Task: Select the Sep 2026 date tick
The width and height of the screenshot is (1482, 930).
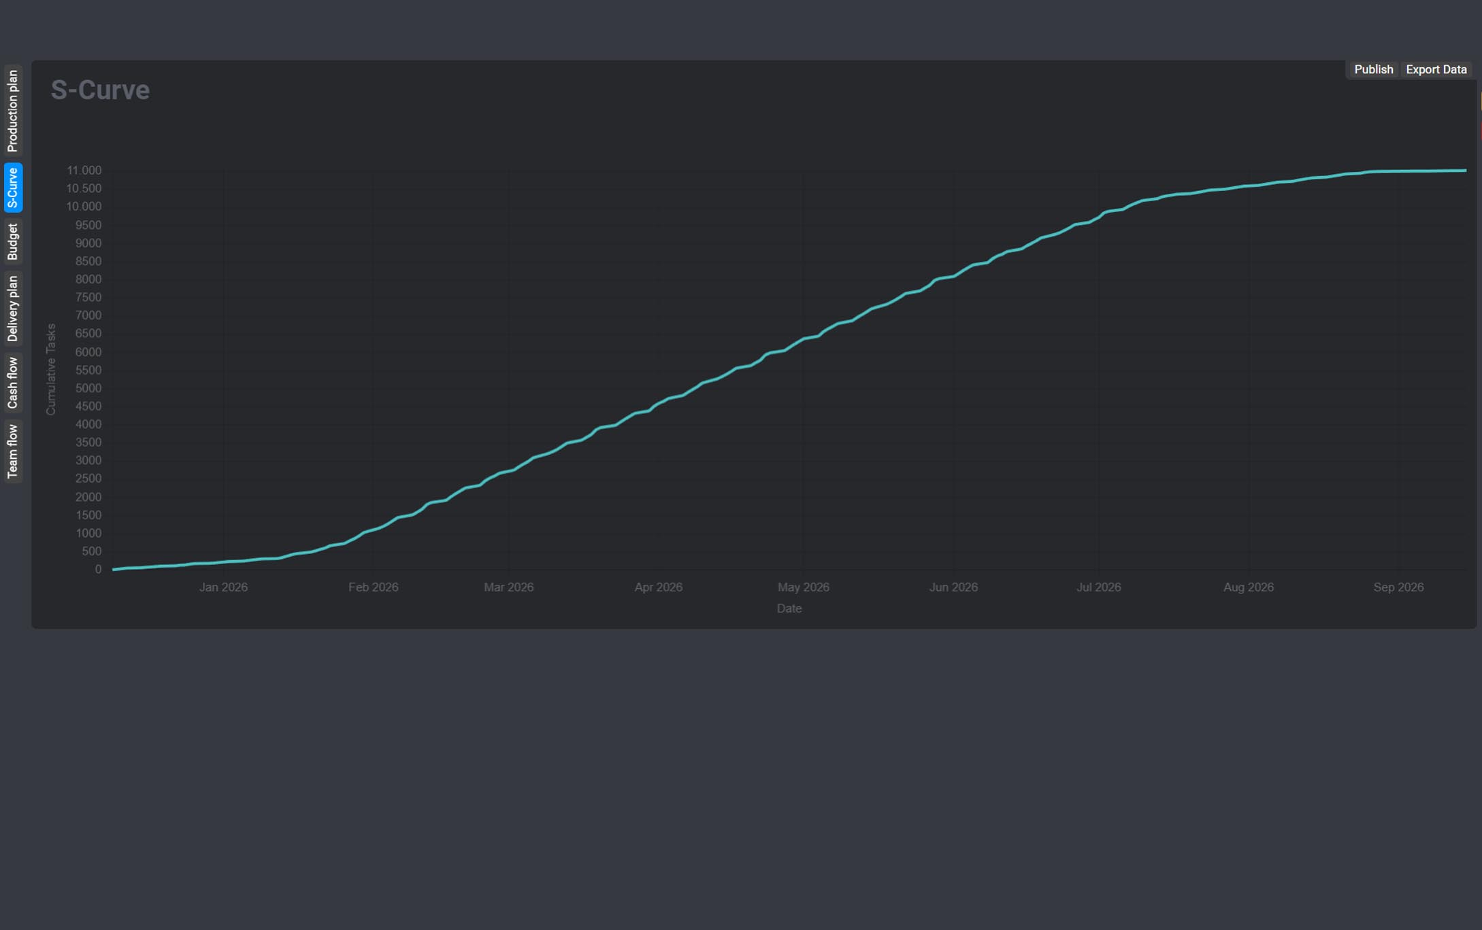Action: 1398,587
